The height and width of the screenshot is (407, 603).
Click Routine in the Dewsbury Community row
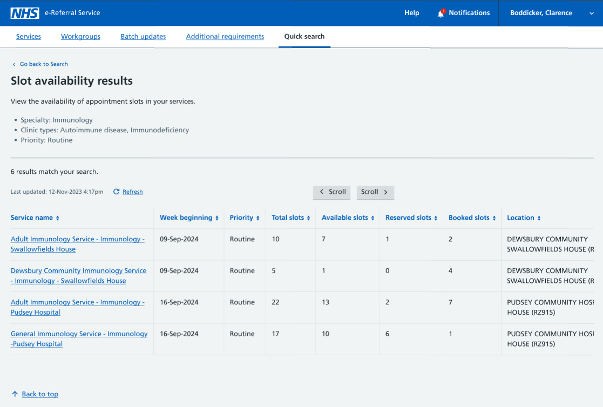[242, 271]
